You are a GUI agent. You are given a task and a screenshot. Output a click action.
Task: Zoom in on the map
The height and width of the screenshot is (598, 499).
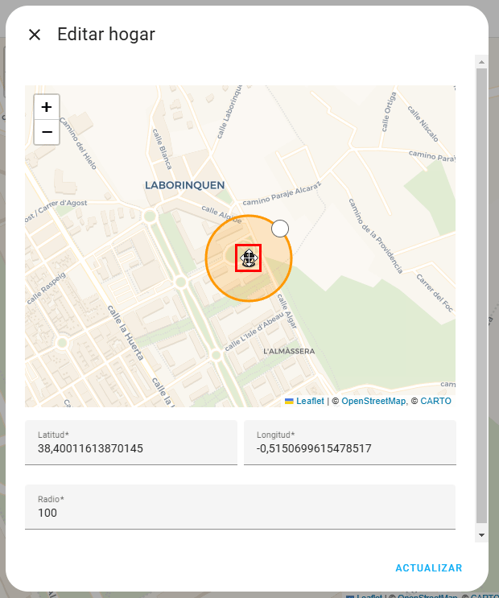point(47,107)
